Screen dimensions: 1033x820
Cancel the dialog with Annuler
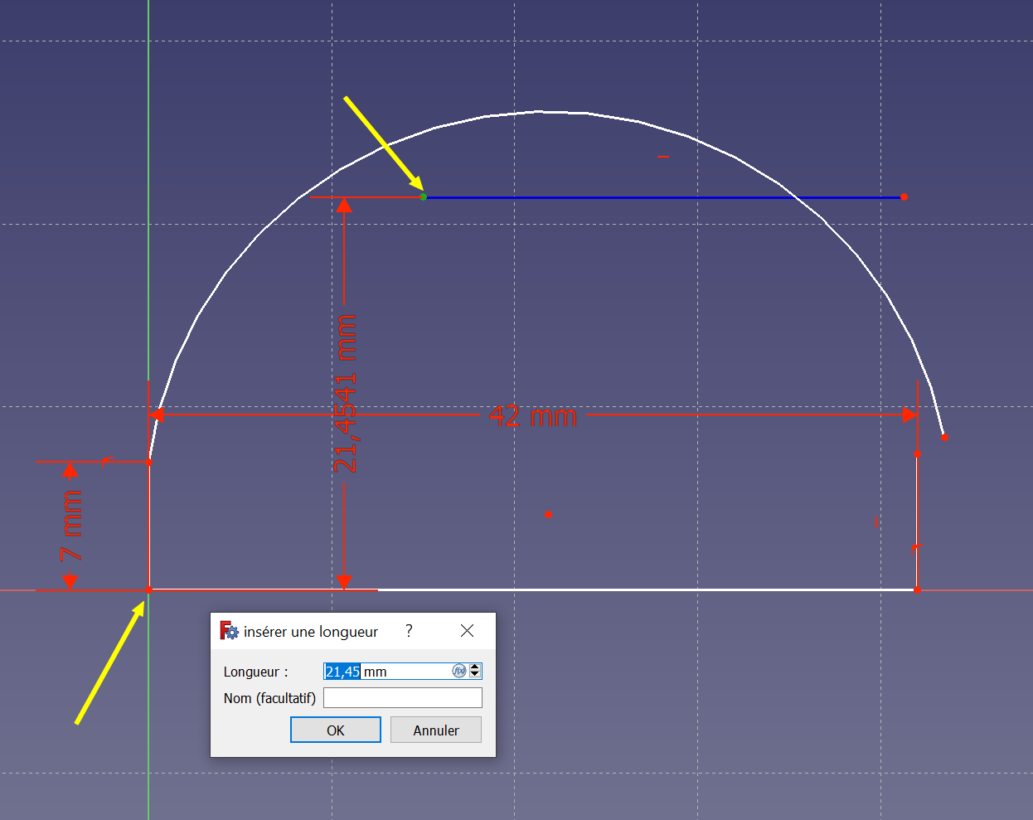pyautogui.click(x=436, y=730)
